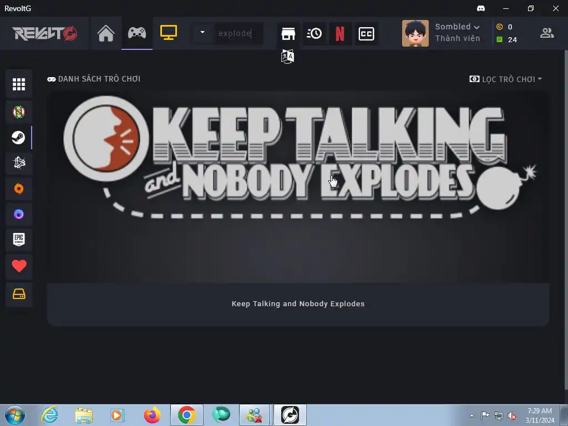Click the RevoltG taskbar button
568x426 pixels.
pos(290,415)
